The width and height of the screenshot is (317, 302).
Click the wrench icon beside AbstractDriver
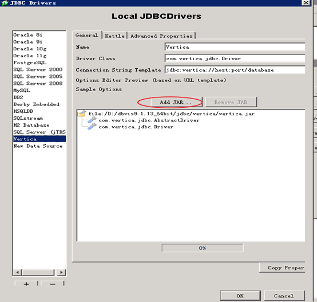[x=92, y=120]
